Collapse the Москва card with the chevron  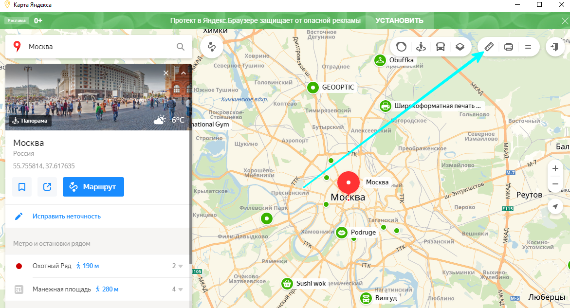184,73
